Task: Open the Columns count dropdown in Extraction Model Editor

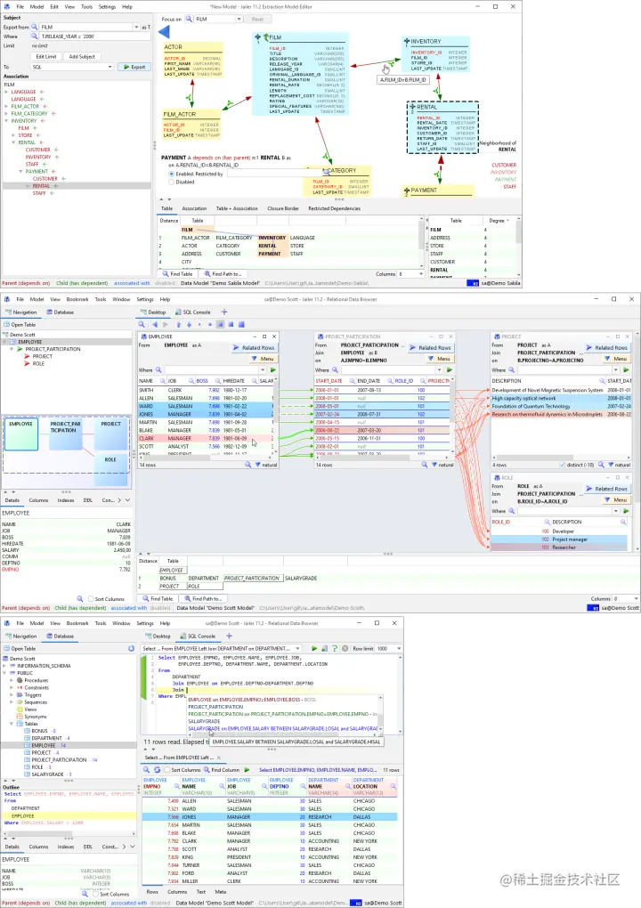Action: (420, 274)
